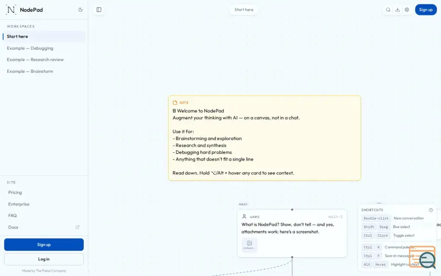Click the 'Toggle select' shortcut label

click(404, 236)
